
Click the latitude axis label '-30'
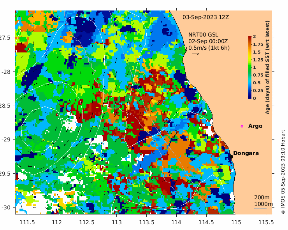tap(6, 207)
